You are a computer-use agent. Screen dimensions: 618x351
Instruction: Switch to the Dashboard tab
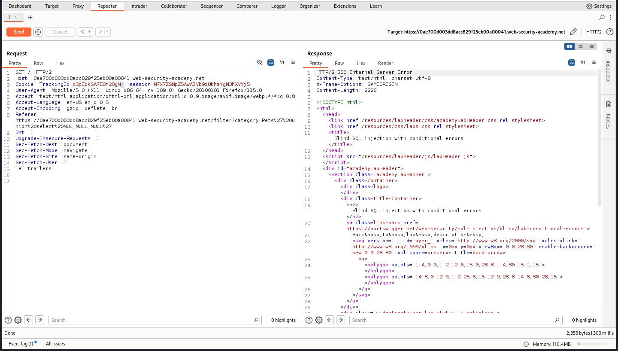[x=20, y=6]
